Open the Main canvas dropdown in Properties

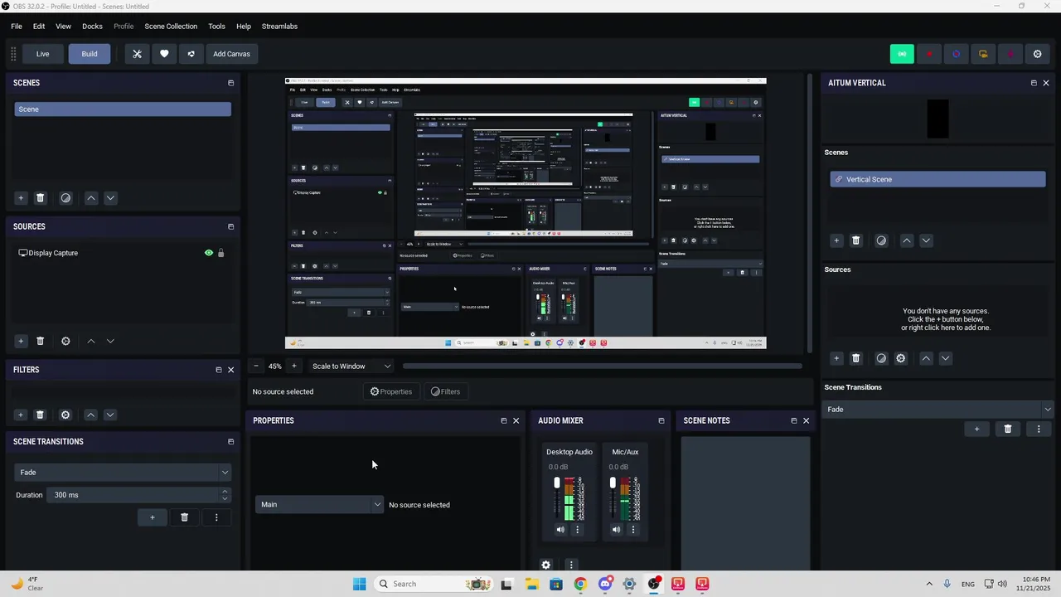[x=319, y=504]
